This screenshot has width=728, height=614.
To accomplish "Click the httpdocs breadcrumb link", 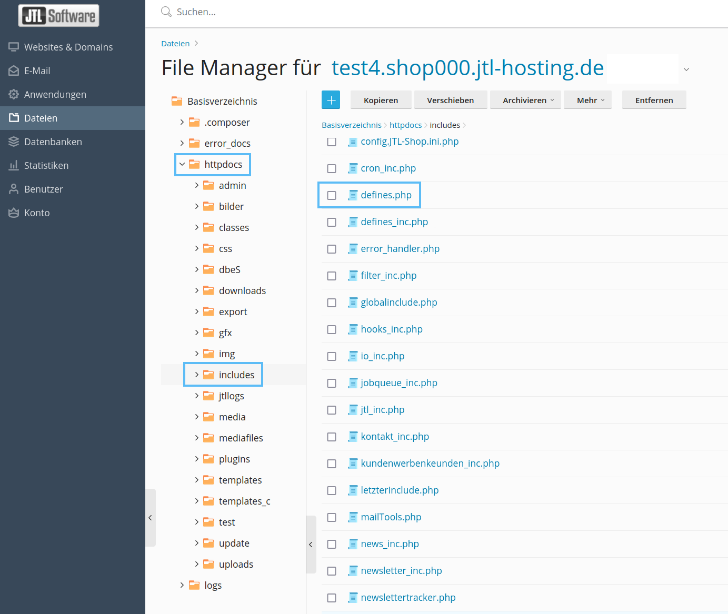I will (405, 125).
